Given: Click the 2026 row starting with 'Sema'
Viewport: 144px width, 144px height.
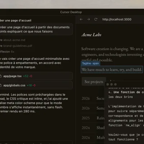Looking at the screenshot, I should tap(93, 108).
